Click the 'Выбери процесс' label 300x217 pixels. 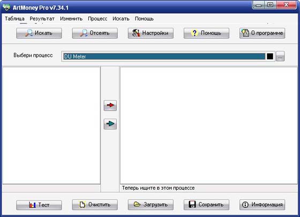(x=33, y=56)
